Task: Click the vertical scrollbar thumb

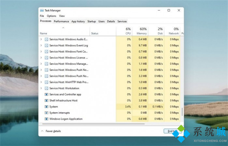Action: (182, 112)
